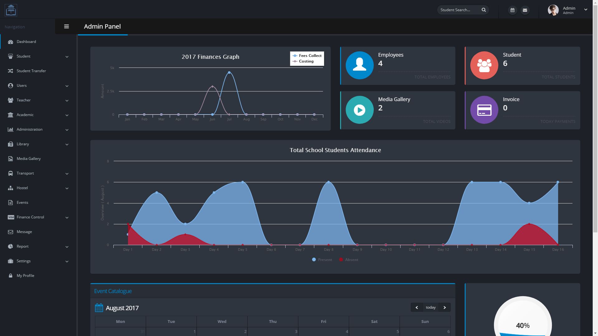Open the envelope mail icon in header
The width and height of the screenshot is (598, 336).
tap(525, 10)
